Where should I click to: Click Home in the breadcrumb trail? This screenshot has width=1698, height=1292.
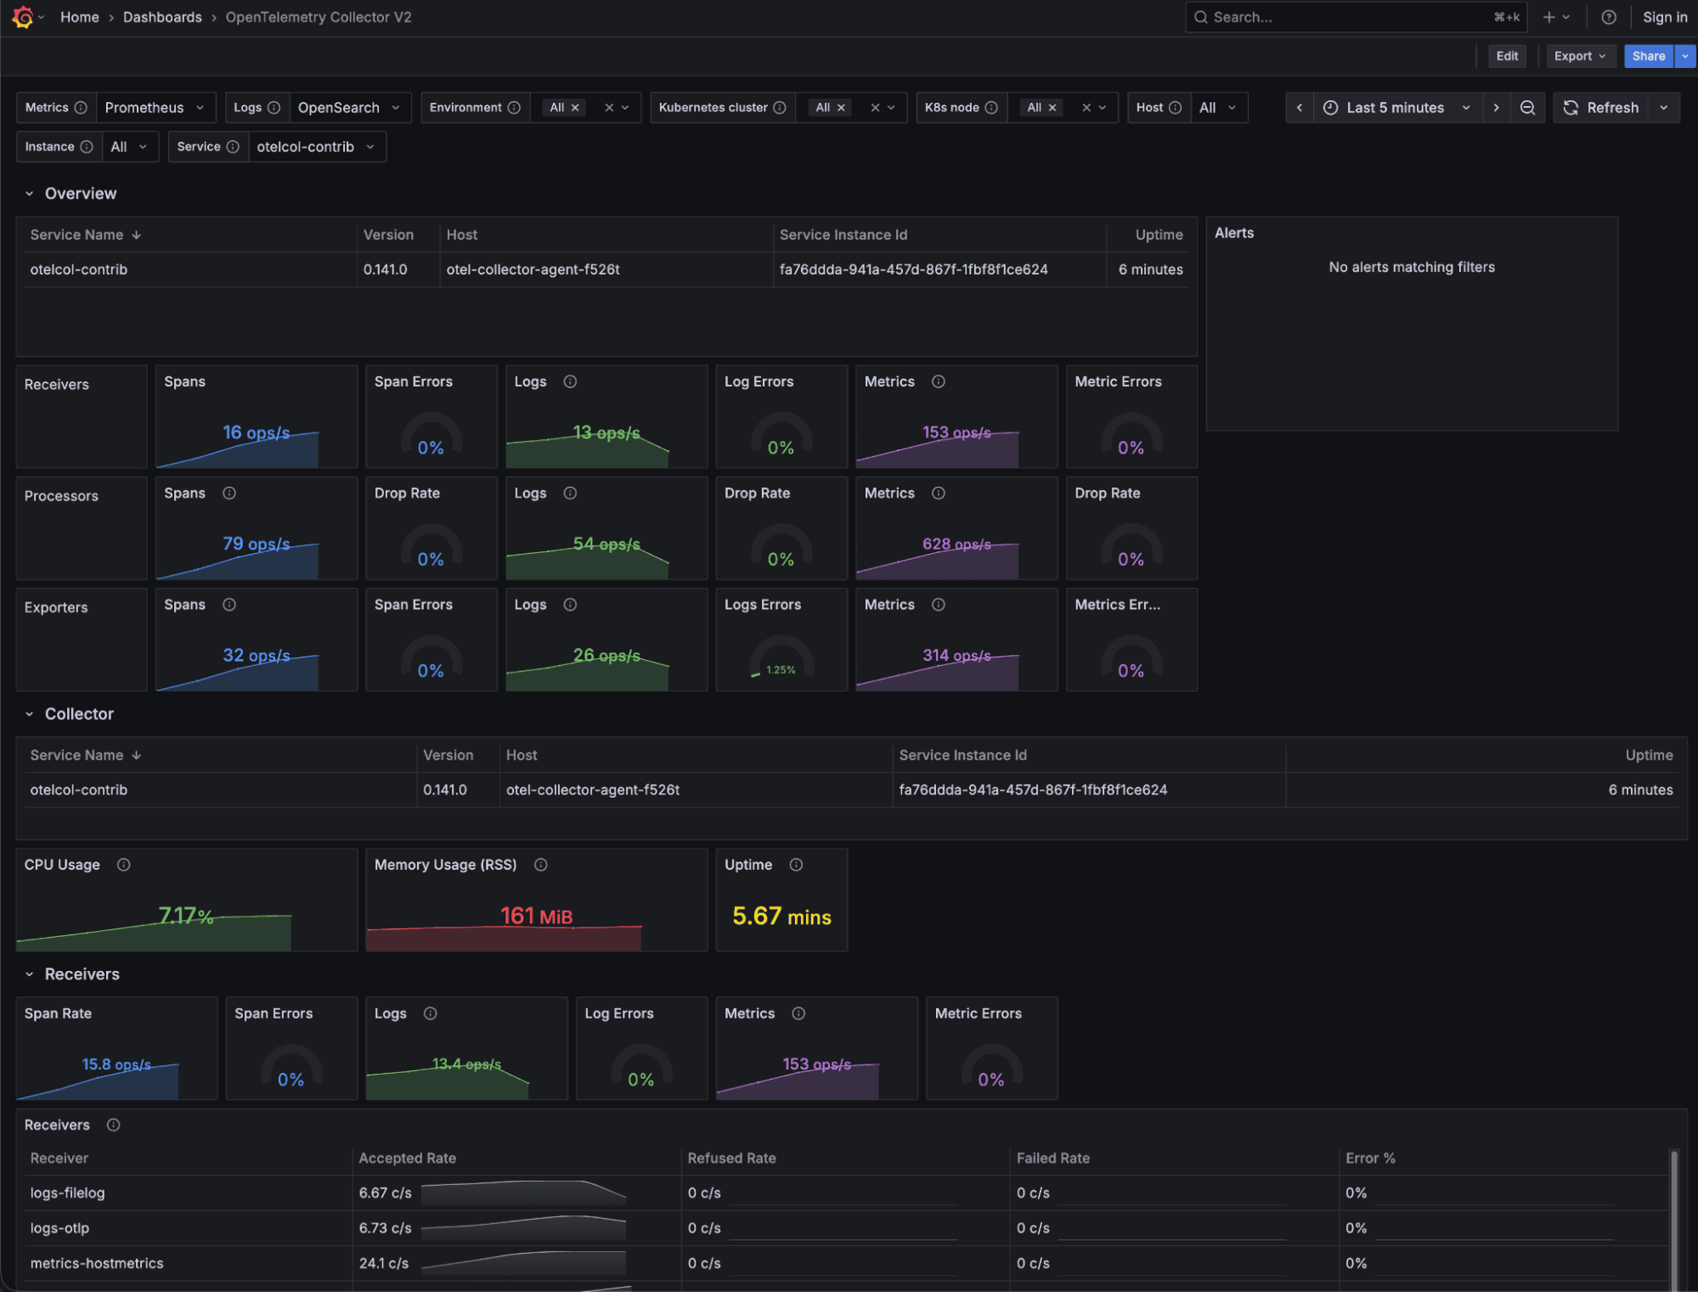point(80,17)
